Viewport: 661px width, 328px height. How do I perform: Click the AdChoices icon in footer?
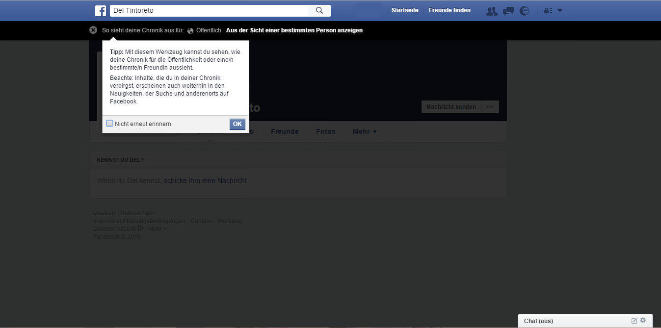pyautogui.click(x=141, y=228)
